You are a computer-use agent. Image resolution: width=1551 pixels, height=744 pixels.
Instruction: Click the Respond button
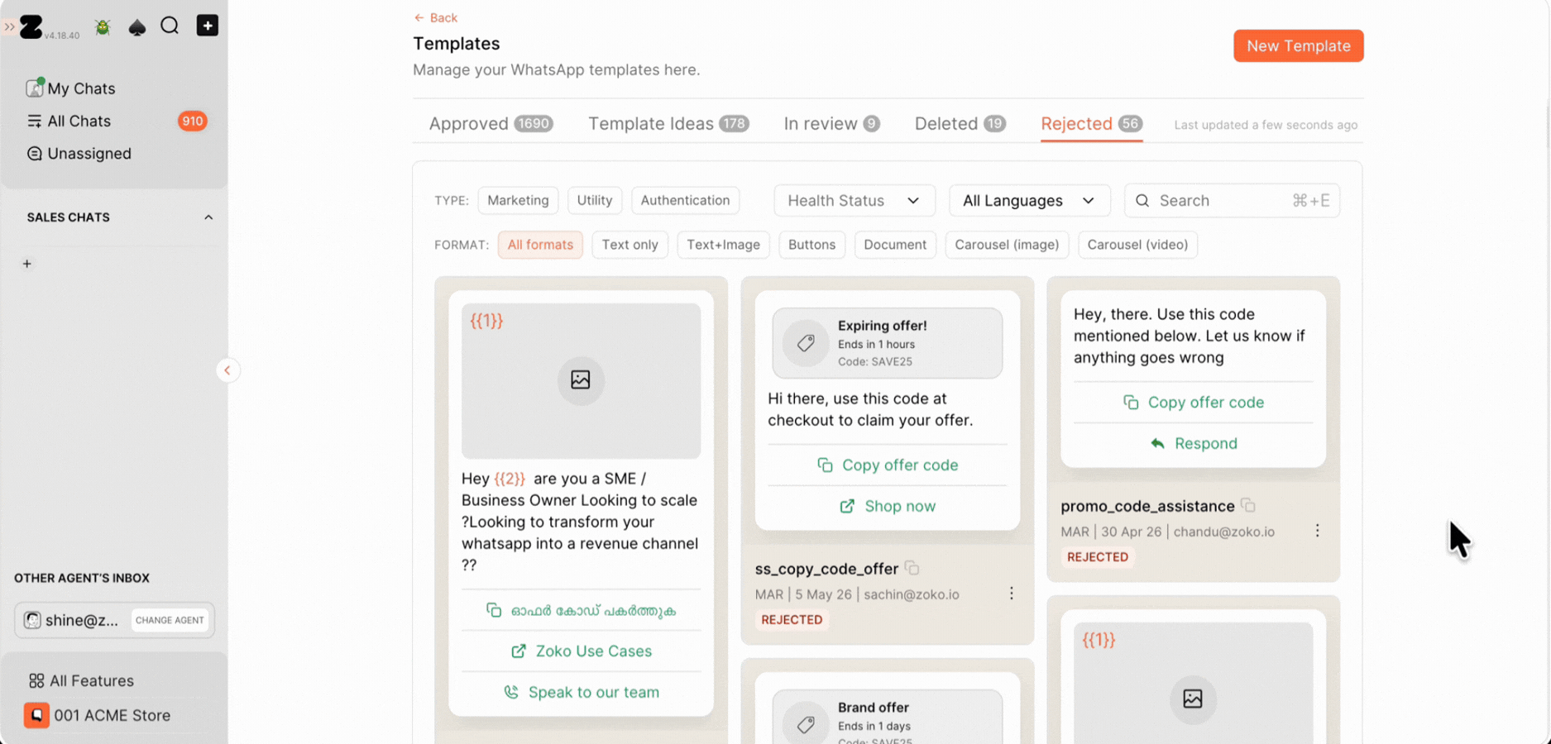[1193, 444]
